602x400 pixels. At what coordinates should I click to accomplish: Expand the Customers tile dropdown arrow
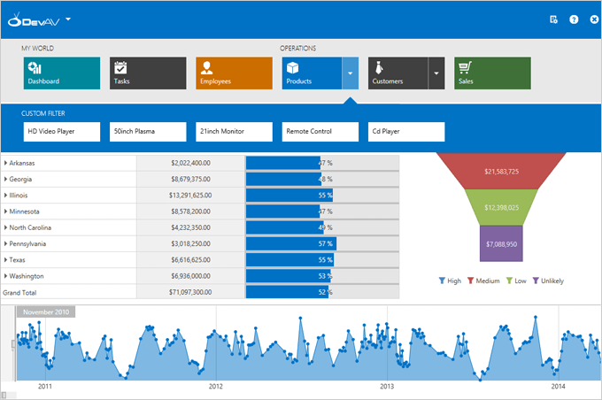click(436, 73)
